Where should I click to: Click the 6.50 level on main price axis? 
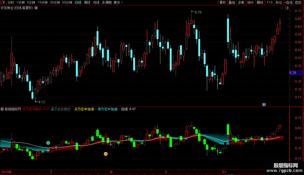298,42
